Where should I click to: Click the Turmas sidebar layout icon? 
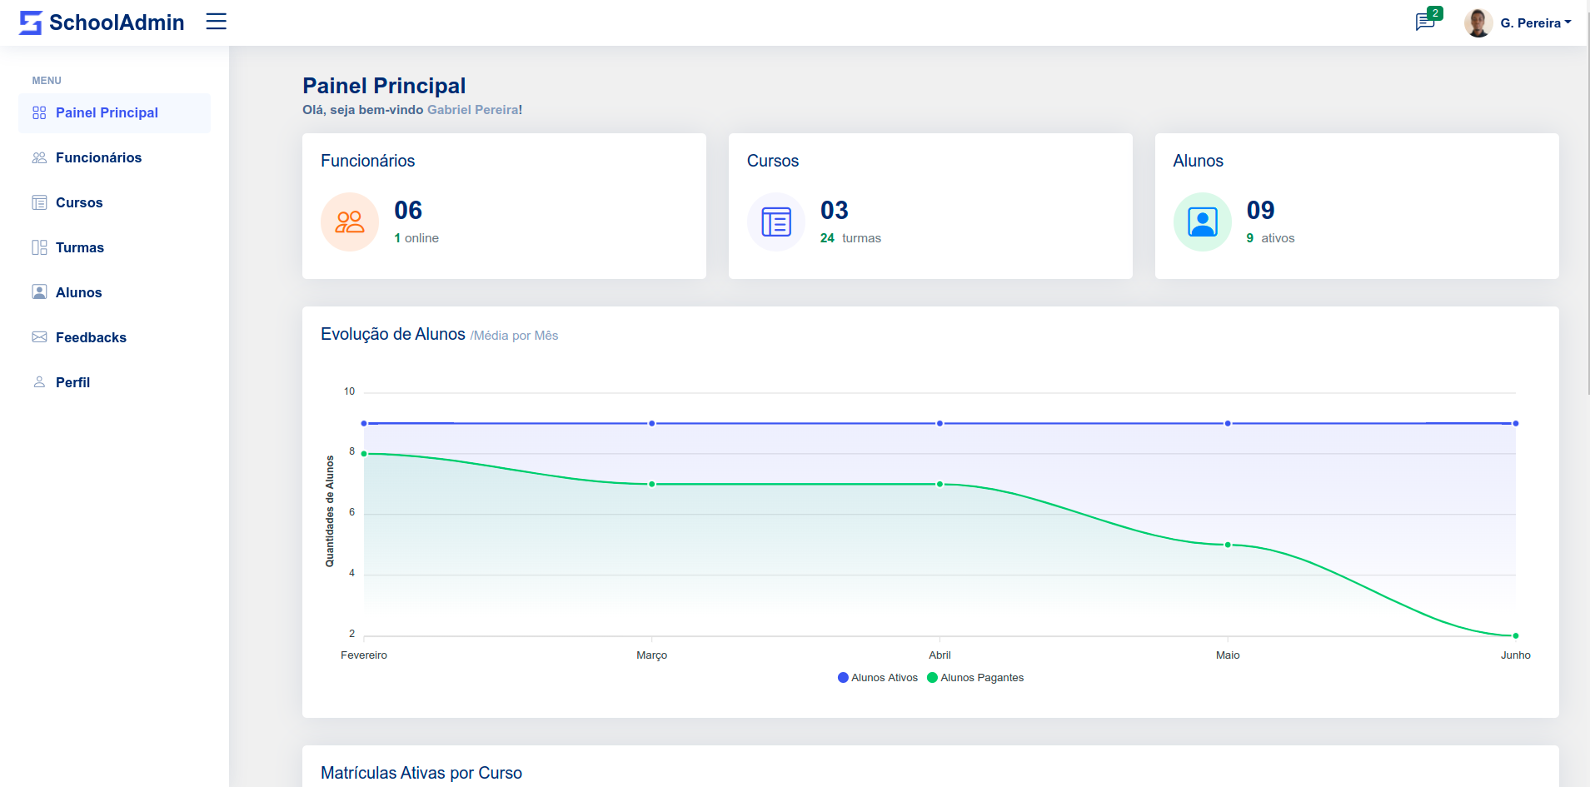(39, 248)
